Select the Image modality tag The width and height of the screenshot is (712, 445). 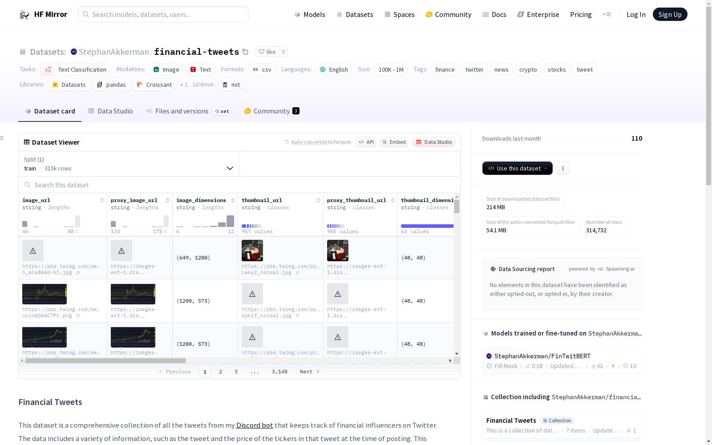pyautogui.click(x=166, y=69)
